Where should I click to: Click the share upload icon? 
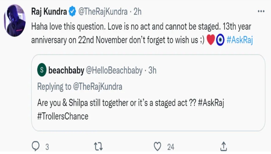click(223, 146)
